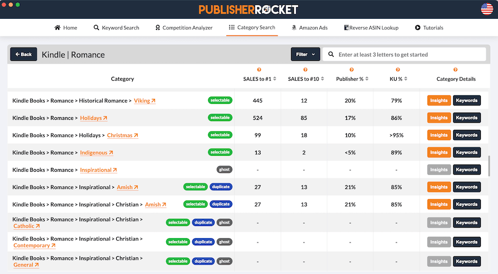Open the Keyword Search tab
Viewport: 498px width, 274px height.
[x=116, y=28]
